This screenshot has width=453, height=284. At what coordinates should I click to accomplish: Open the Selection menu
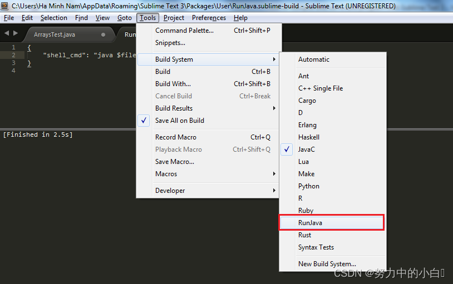54,18
